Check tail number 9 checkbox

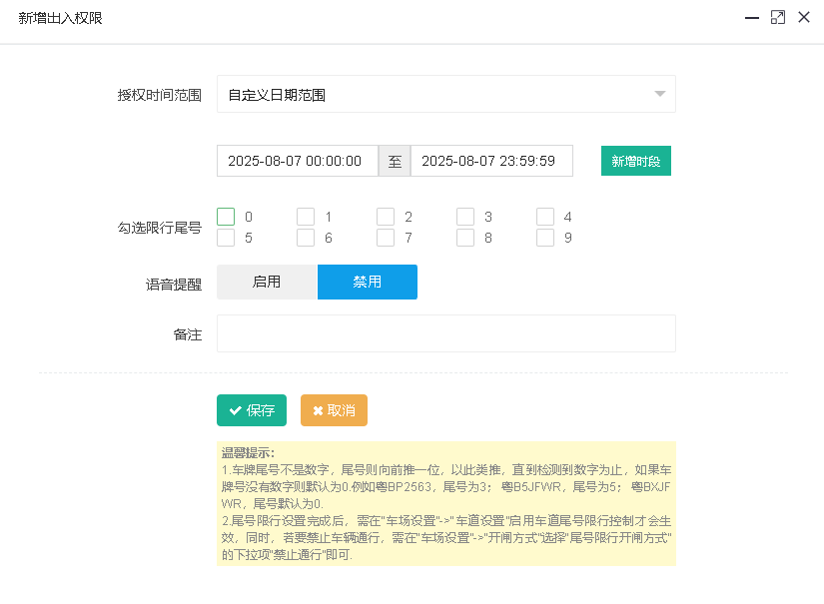coord(545,238)
